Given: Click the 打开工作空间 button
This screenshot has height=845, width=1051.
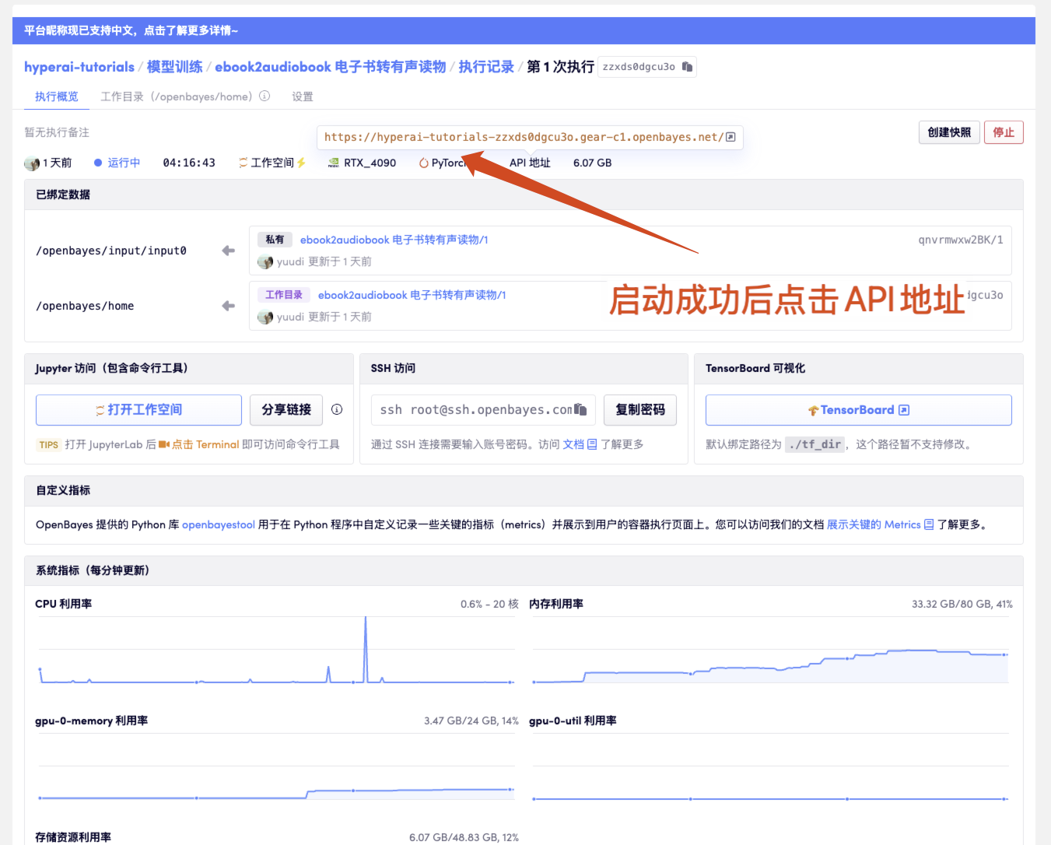Looking at the screenshot, I should (x=138, y=409).
